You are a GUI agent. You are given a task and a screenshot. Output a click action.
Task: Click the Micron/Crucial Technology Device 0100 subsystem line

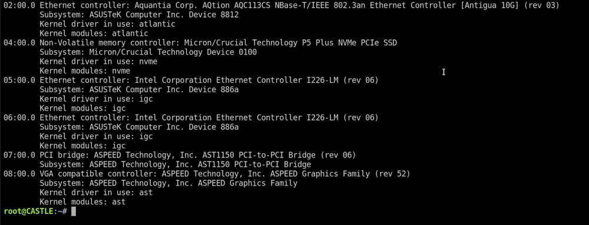(x=148, y=52)
